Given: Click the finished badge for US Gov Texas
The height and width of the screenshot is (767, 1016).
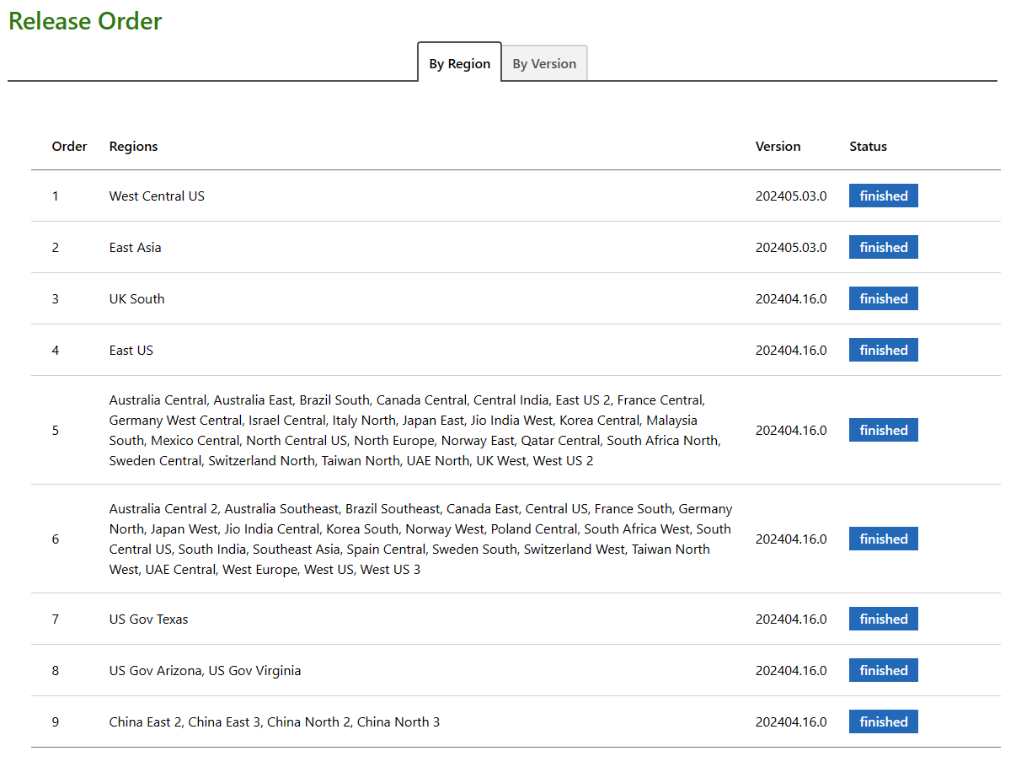Looking at the screenshot, I should click(883, 619).
